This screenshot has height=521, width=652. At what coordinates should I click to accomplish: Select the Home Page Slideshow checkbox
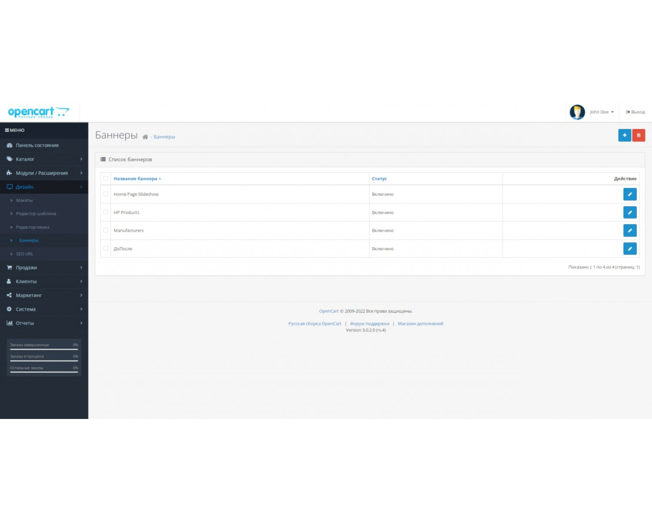pyautogui.click(x=106, y=194)
